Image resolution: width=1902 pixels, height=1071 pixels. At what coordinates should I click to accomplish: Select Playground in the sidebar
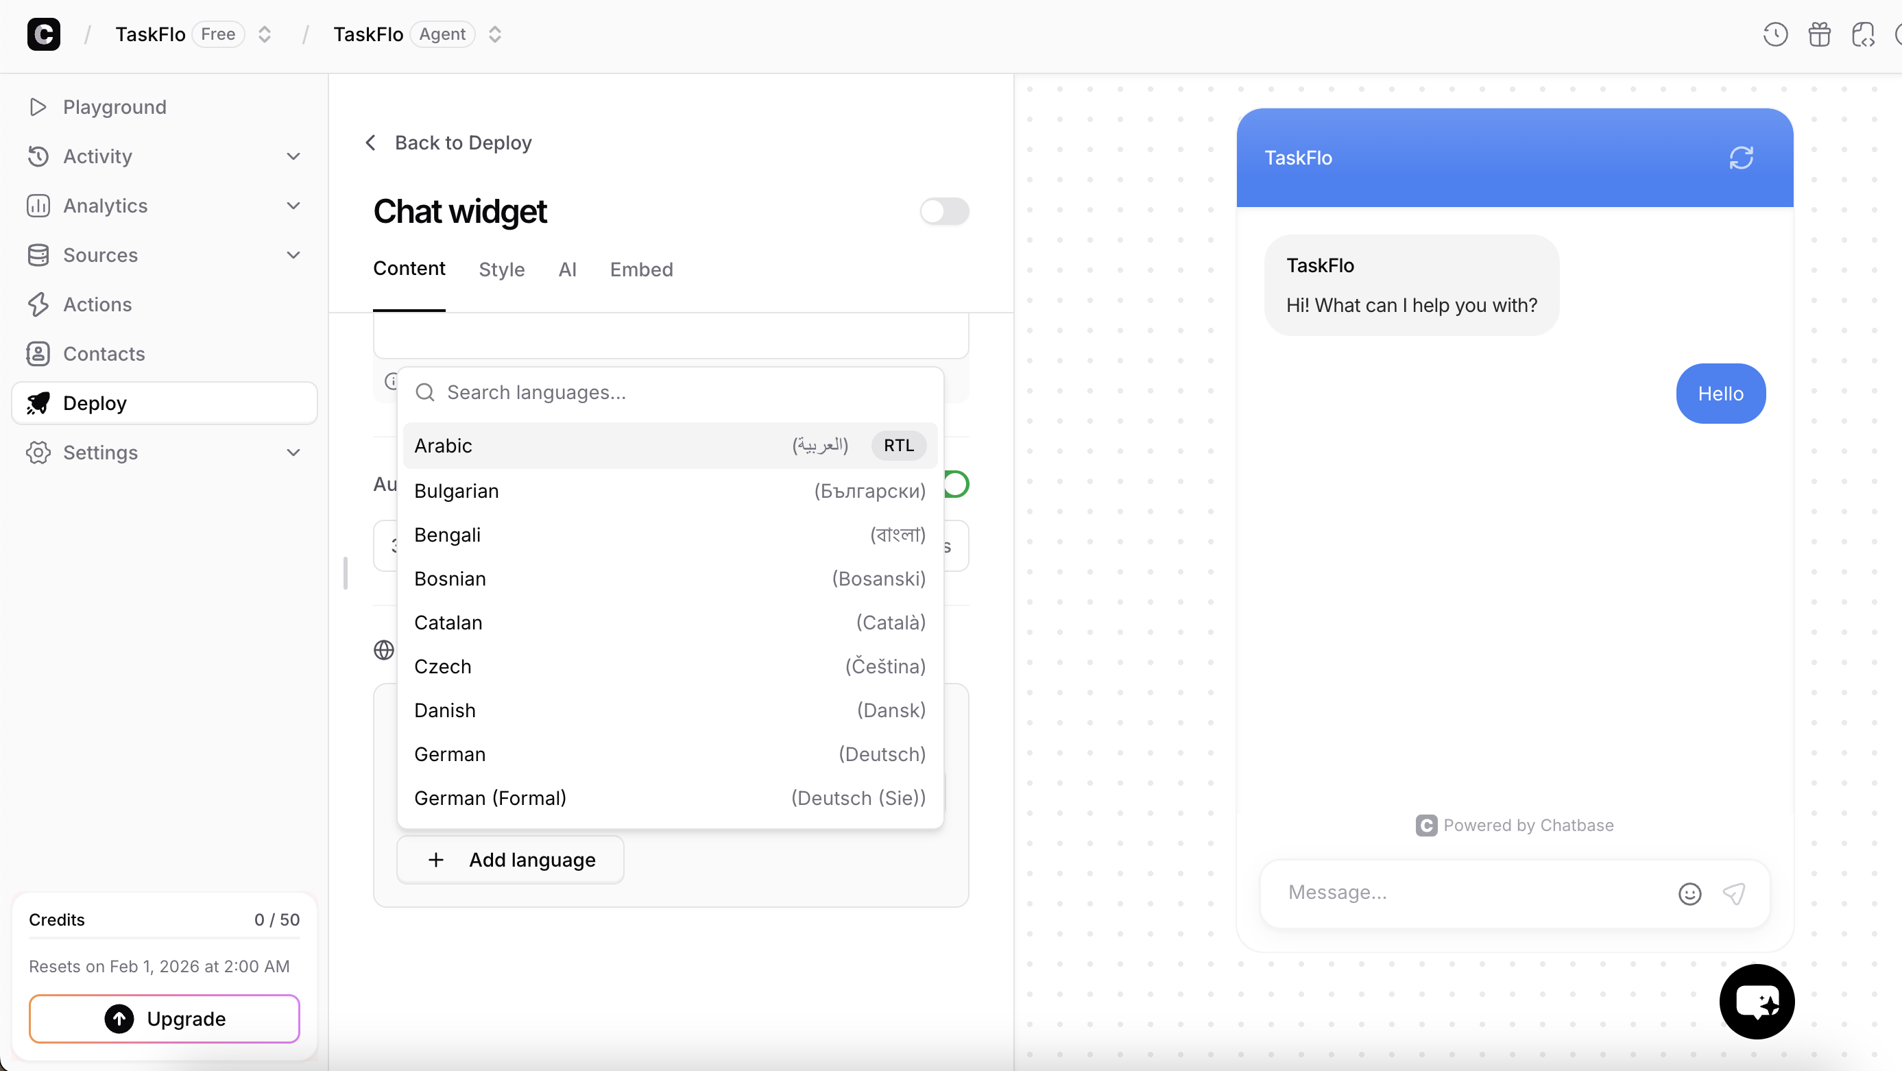114,107
